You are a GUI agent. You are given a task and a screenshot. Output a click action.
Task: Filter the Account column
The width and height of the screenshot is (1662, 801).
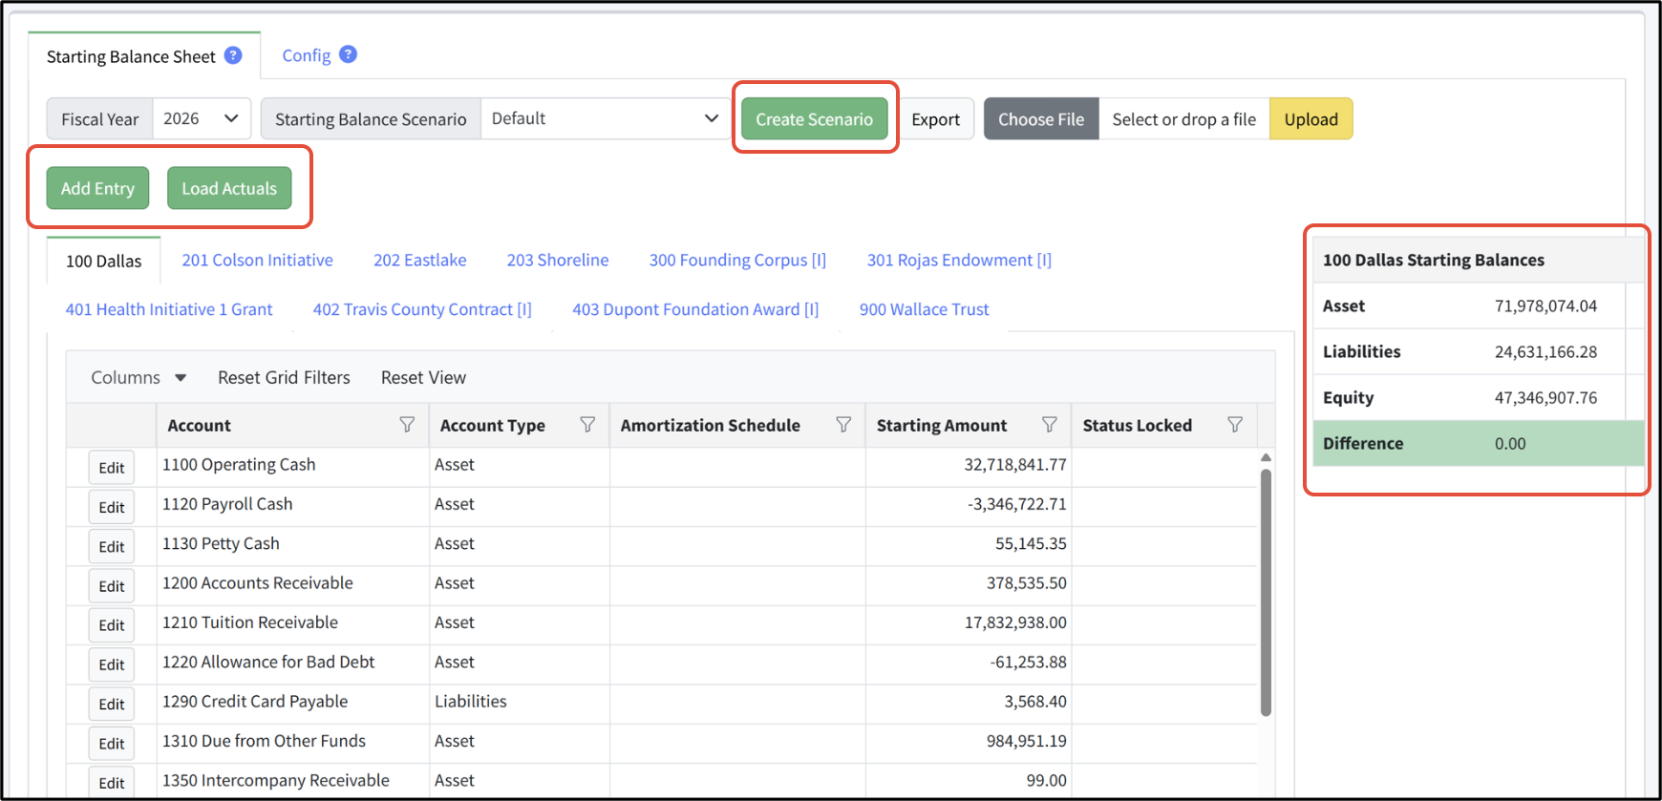click(x=407, y=425)
